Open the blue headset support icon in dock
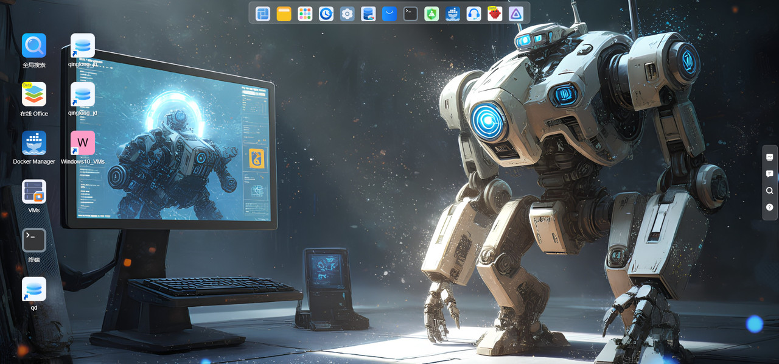The width and height of the screenshot is (779, 364). [x=474, y=13]
